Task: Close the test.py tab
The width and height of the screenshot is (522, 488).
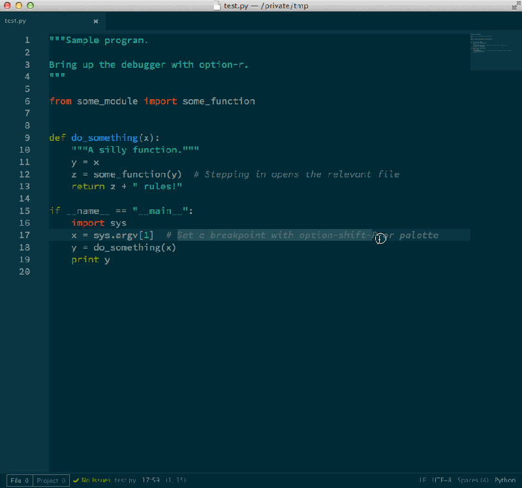Action: [x=95, y=20]
